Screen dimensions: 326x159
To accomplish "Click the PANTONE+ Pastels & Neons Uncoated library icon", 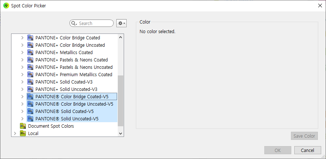I will [x=30, y=67].
